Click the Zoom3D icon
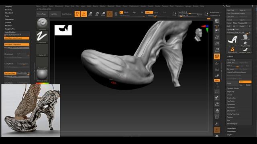 217,104
